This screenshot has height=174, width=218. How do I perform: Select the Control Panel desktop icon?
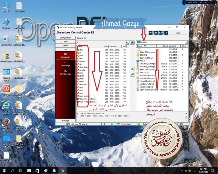[x=6, y=75]
